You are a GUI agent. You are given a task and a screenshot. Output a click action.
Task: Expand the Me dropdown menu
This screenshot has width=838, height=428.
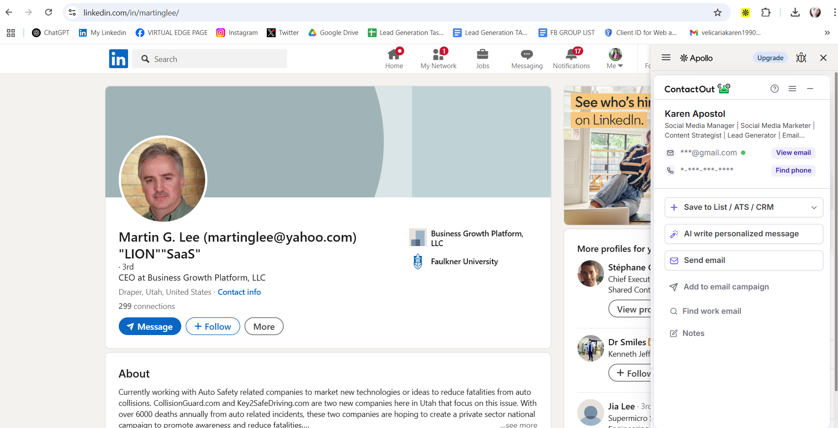pos(615,59)
